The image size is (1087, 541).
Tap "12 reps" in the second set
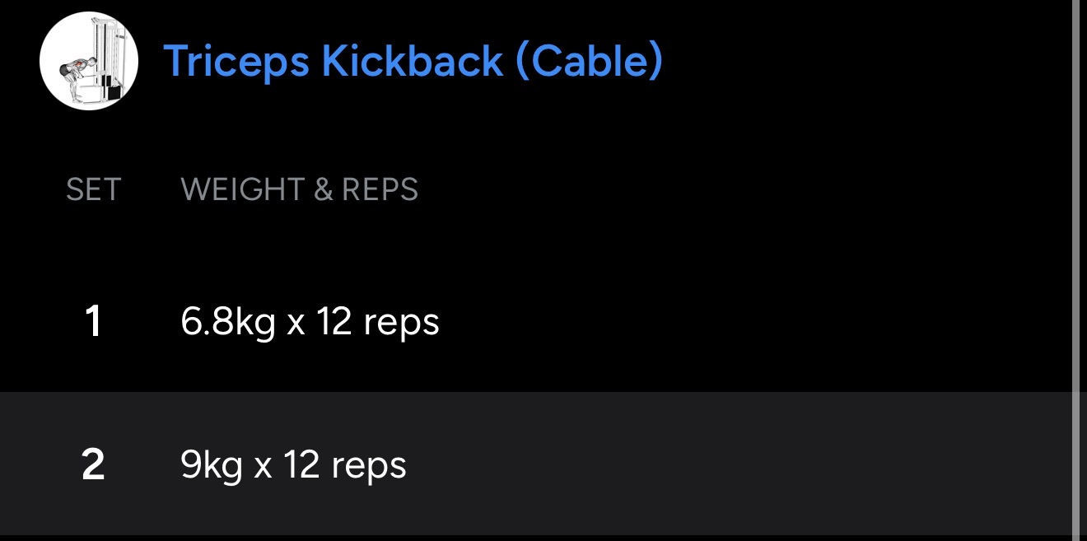tap(344, 465)
